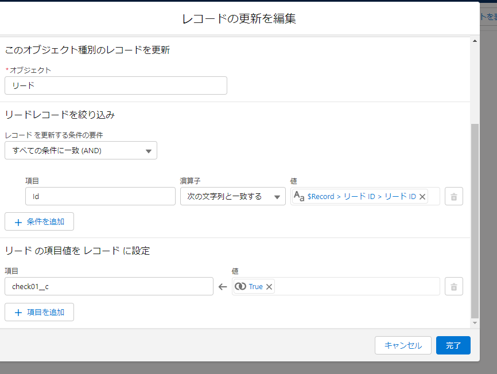Screen dimensions: 497x374
Task: Delete the Id filter condition using its trash icon
Action: click(453, 196)
